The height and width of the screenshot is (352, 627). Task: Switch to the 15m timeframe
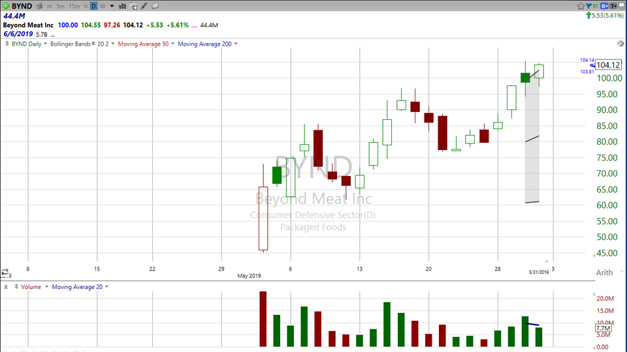point(74,7)
